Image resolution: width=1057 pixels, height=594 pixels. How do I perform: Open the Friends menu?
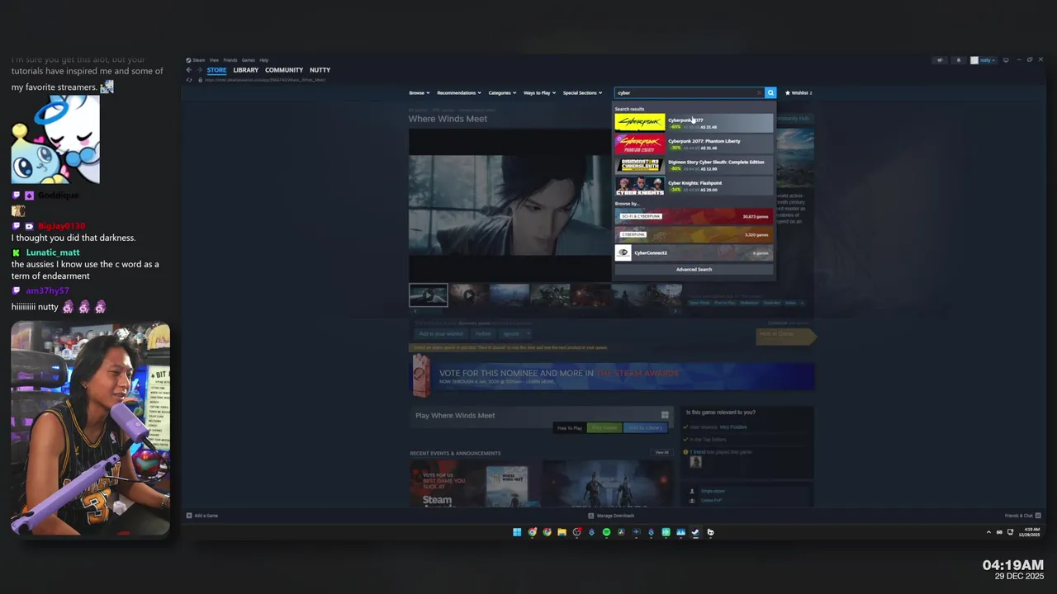(230, 60)
